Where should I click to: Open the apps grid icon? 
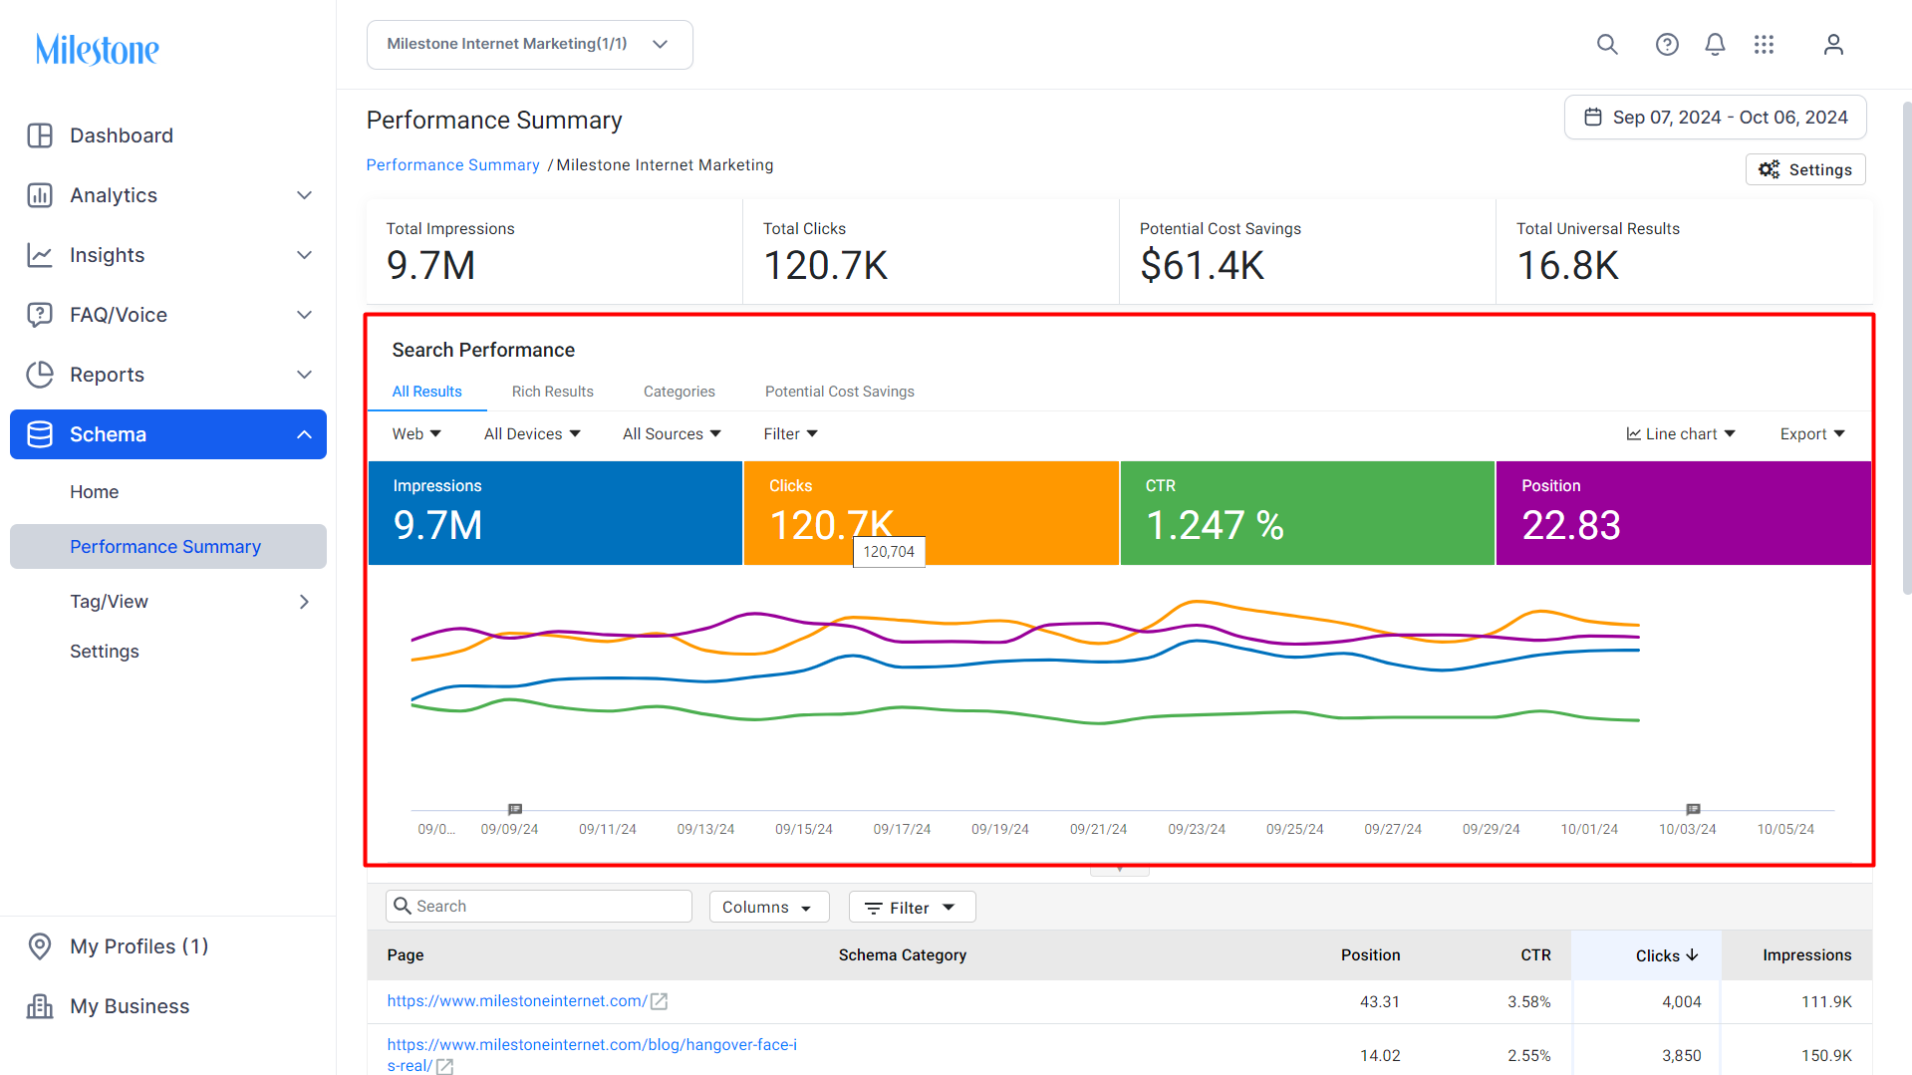[1764, 45]
